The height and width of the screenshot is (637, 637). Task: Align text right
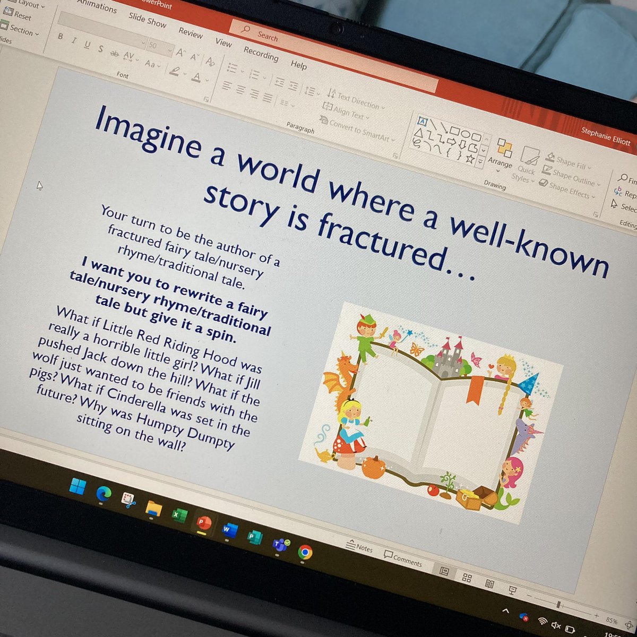[254, 94]
